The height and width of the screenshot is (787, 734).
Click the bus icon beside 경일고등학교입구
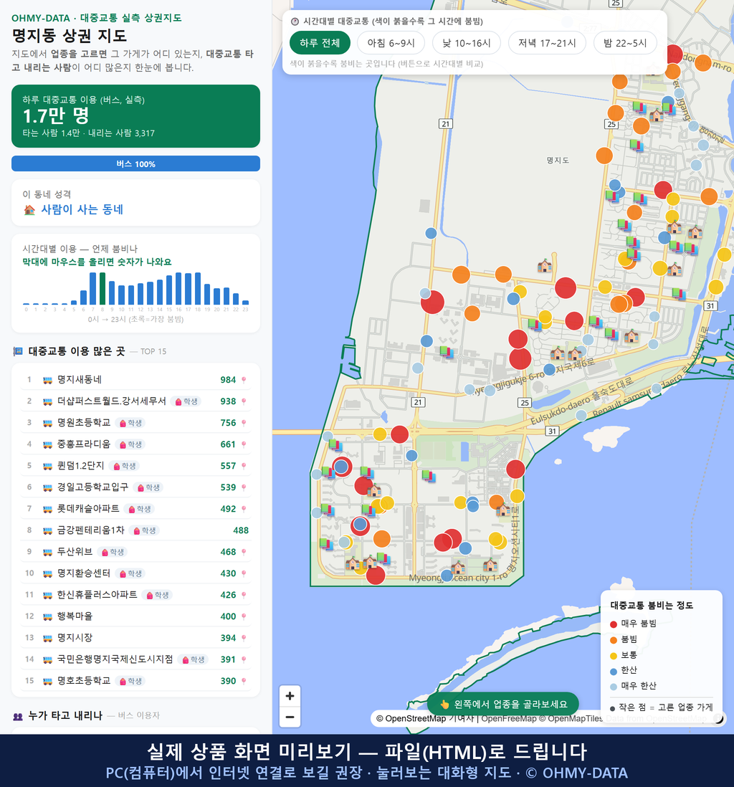pyautogui.click(x=48, y=487)
